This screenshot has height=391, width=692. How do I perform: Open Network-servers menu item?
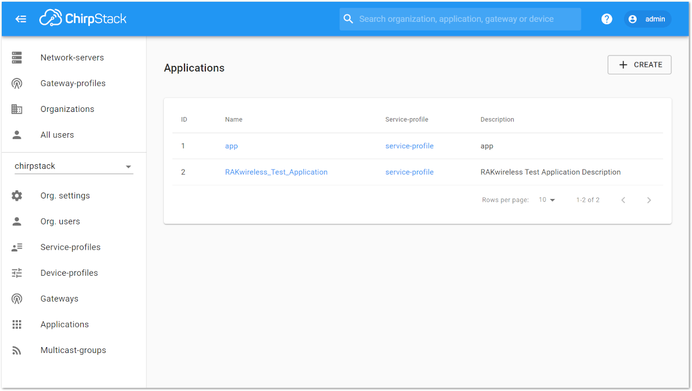(74, 58)
